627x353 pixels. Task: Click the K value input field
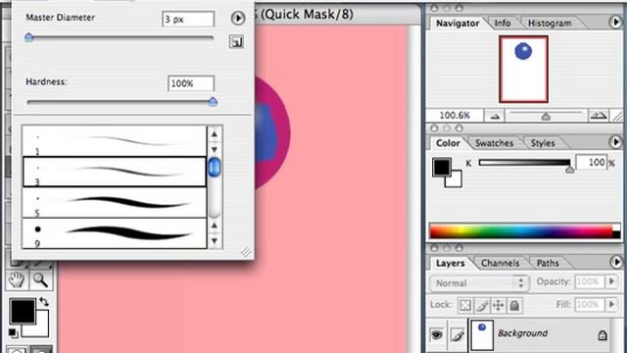591,163
